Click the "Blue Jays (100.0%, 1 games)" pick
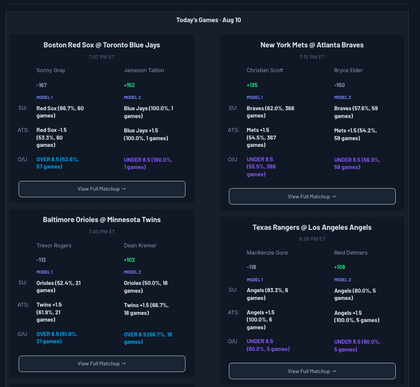 coord(148,112)
